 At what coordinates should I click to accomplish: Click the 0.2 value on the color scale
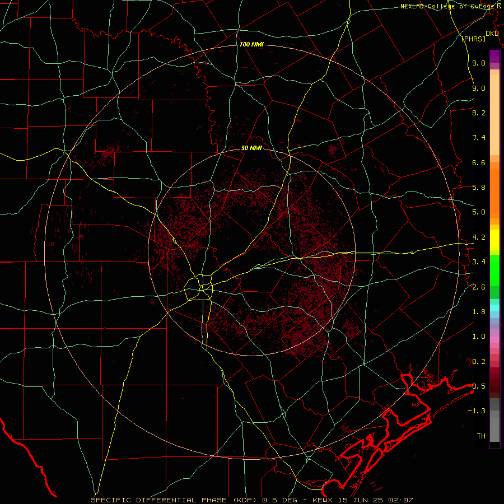pyautogui.click(x=479, y=362)
